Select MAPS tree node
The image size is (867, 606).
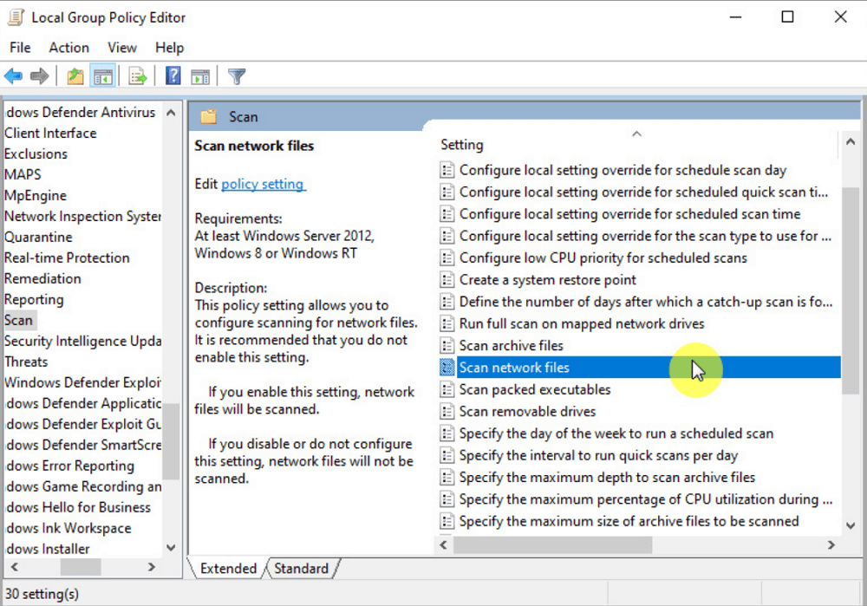(23, 175)
